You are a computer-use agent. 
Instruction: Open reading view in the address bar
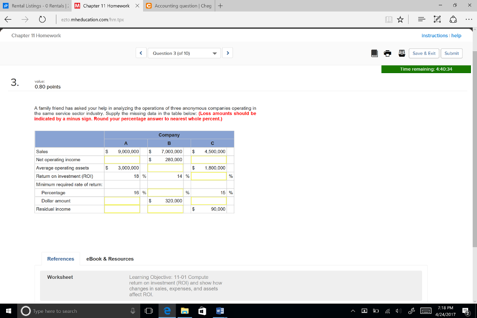[x=388, y=20]
